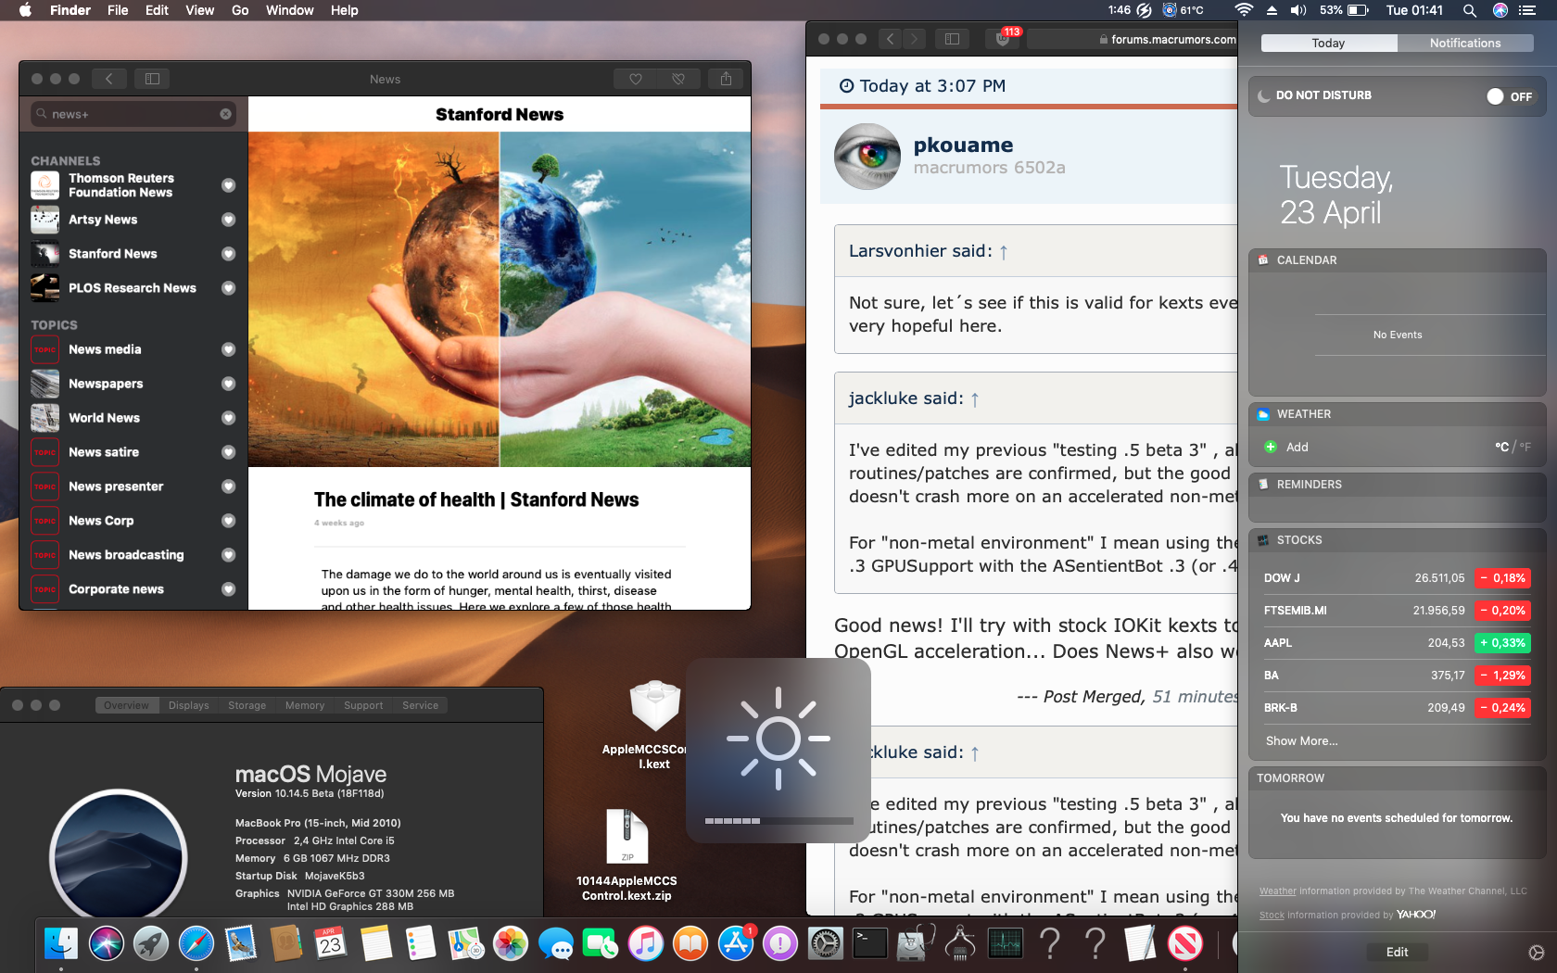Toggle follow heart for World News topic

pos(228,418)
